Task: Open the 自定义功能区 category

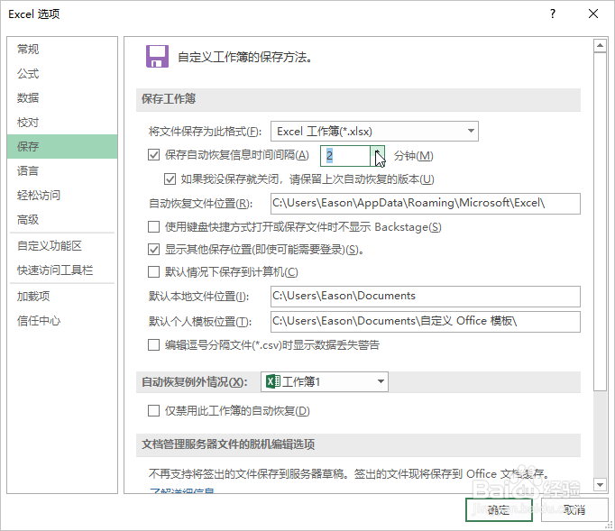Action: (x=62, y=246)
